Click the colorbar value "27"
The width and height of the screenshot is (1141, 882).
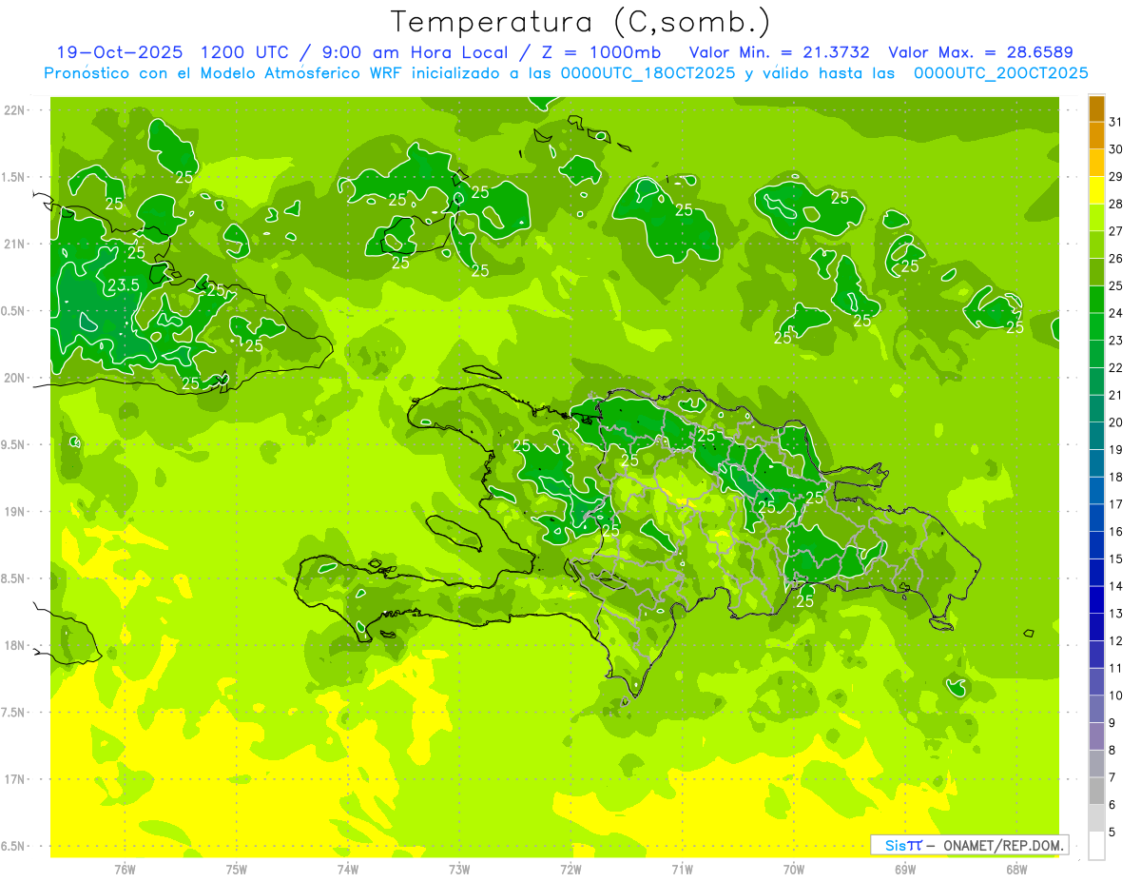[1115, 231]
